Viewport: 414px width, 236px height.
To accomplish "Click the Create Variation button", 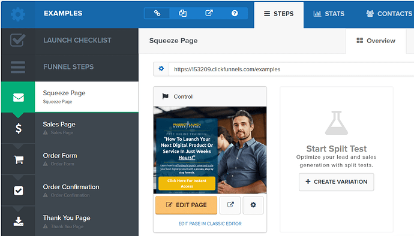I will tap(337, 182).
